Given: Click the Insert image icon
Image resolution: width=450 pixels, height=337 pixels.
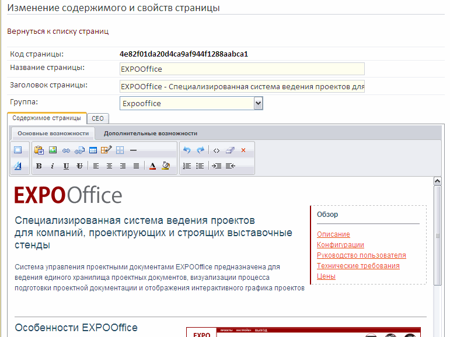Looking at the screenshot, I should pyautogui.click(x=53, y=150).
